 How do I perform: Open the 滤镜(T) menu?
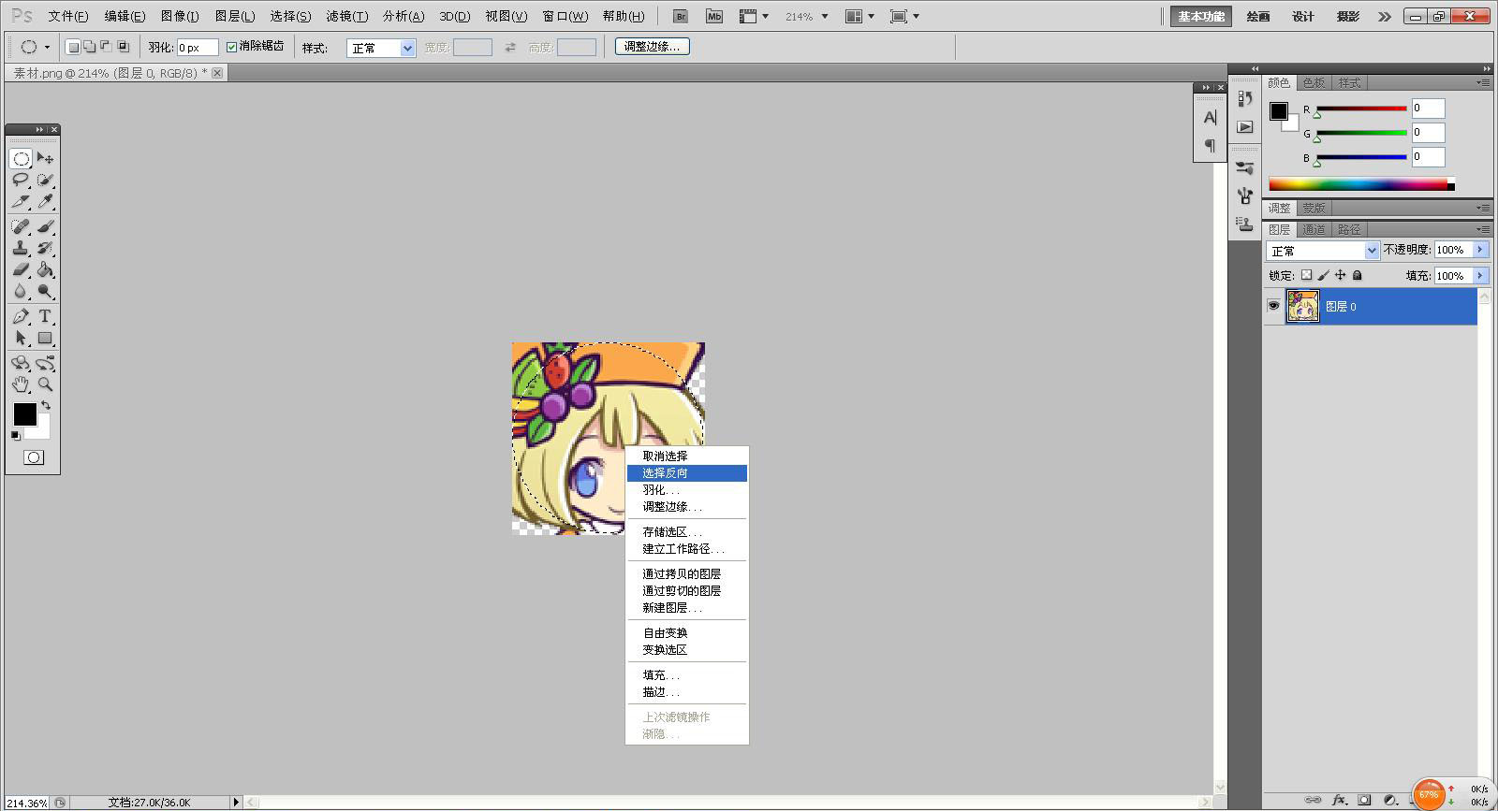(346, 16)
